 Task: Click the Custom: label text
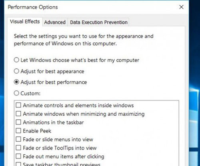coord(30,93)
